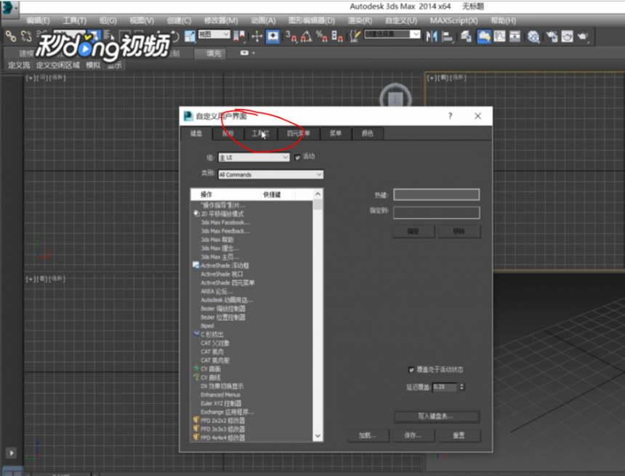Switch to the Keyboard (键盘) tab
This screenshot has height=476, width=625.
(196, 134)
